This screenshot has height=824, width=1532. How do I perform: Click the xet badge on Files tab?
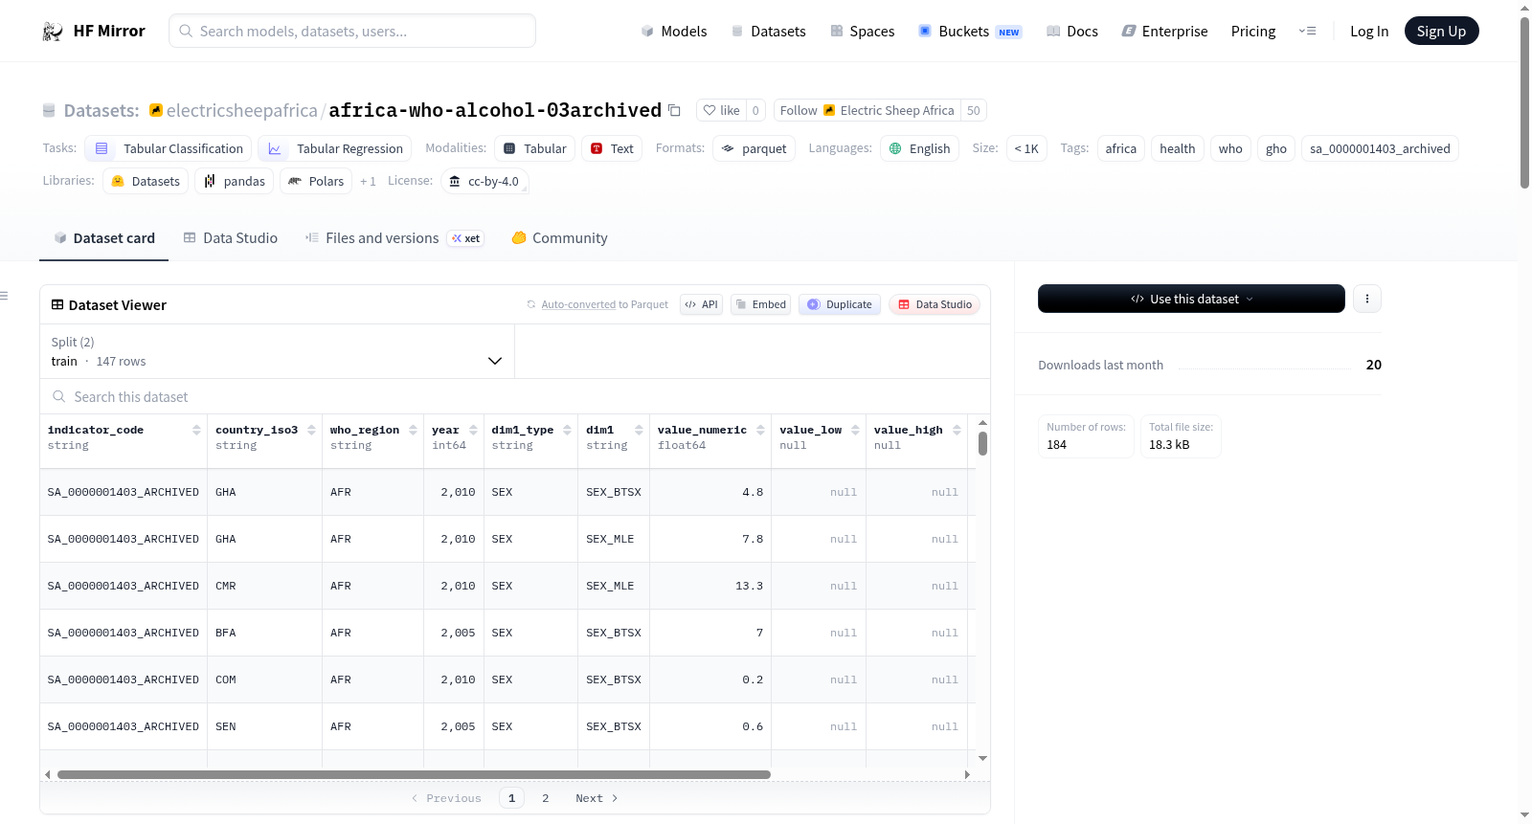(x=465, y=238)
